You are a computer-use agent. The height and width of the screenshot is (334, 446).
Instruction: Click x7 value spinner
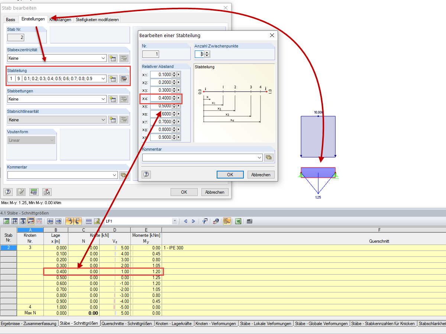(x=174, y=122)
